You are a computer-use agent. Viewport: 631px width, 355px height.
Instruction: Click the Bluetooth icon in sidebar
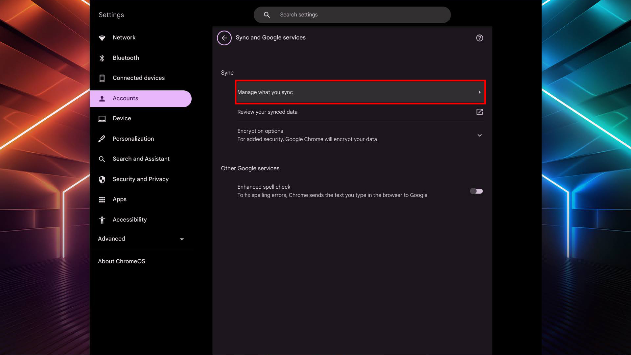(102, 58)
